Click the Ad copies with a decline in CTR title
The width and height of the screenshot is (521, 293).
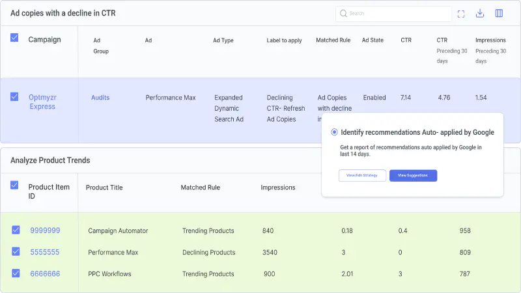[x=63, y=13]
